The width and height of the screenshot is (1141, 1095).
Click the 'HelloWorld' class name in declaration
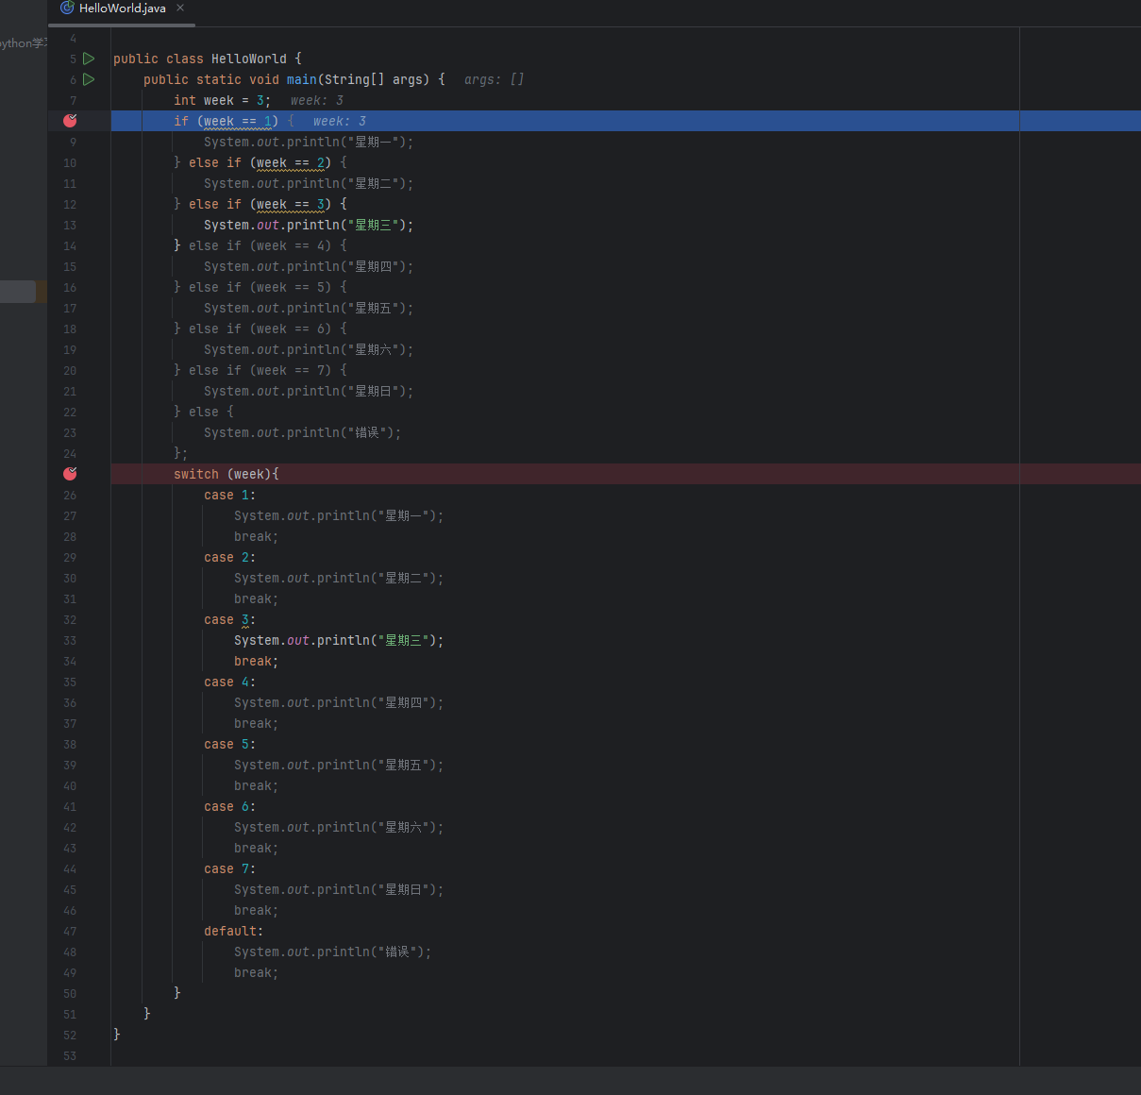coord(248,59)
